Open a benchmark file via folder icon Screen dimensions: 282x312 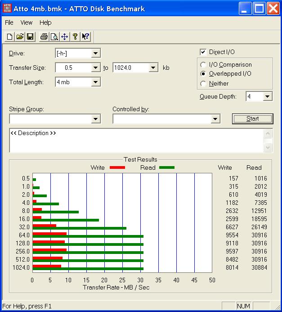pyautogui.click(x=20, y=36)
